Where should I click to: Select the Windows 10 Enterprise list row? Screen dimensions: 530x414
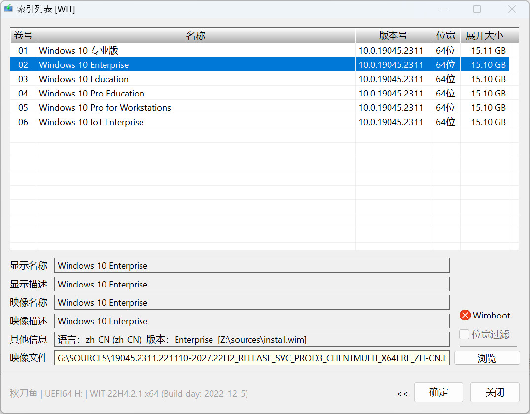pyautogui.click(x=260, y=64)
